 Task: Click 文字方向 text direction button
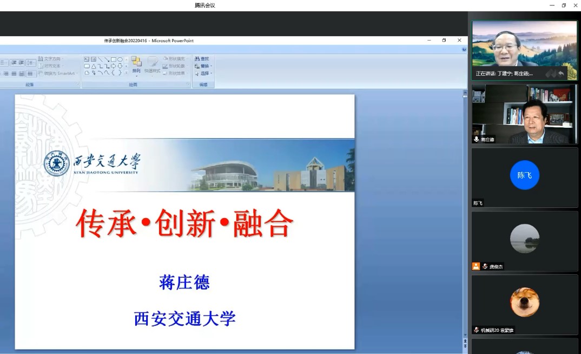(52, 58)
